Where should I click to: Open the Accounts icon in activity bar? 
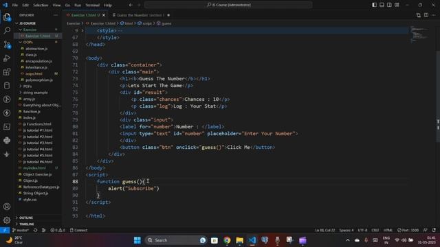click(7, 207)
